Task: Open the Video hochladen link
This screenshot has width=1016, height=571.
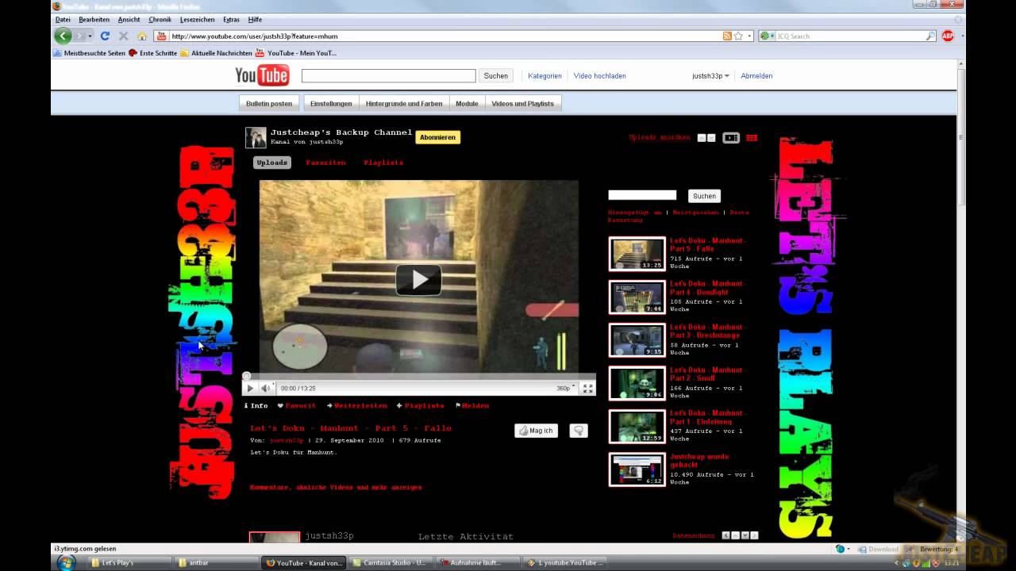Action: (x=600, y=76)
